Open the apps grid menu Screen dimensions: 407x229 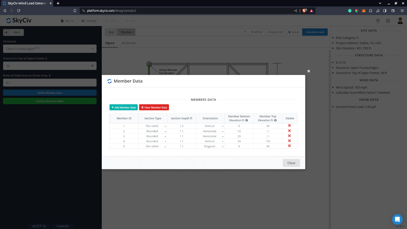(x=388, y=21)
